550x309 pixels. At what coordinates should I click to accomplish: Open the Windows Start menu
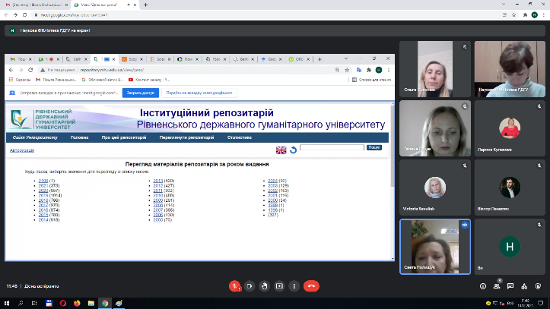[x=7, y=304]
